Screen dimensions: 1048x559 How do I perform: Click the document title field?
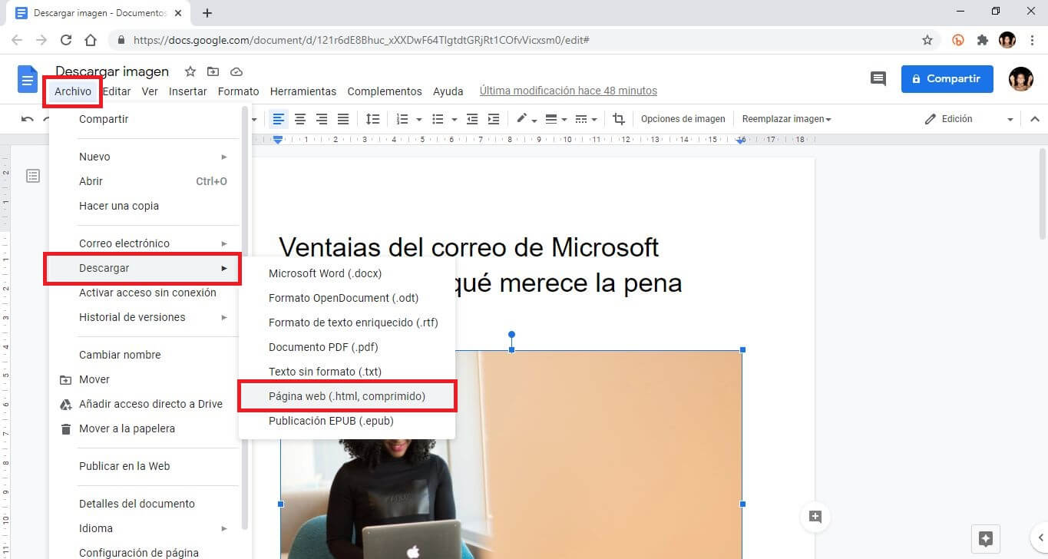tap(112, 71)
